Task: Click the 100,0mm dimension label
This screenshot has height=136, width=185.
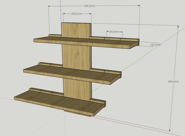Action: pos(114,32)
